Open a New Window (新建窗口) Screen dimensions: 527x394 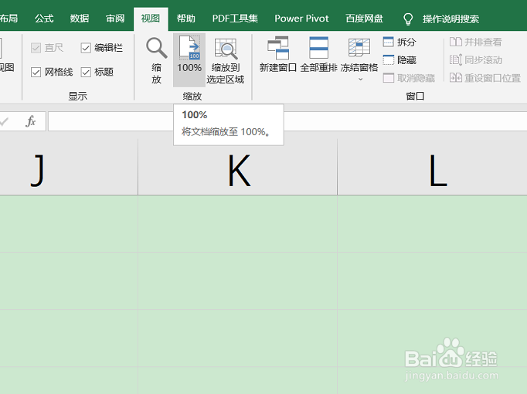277,54
